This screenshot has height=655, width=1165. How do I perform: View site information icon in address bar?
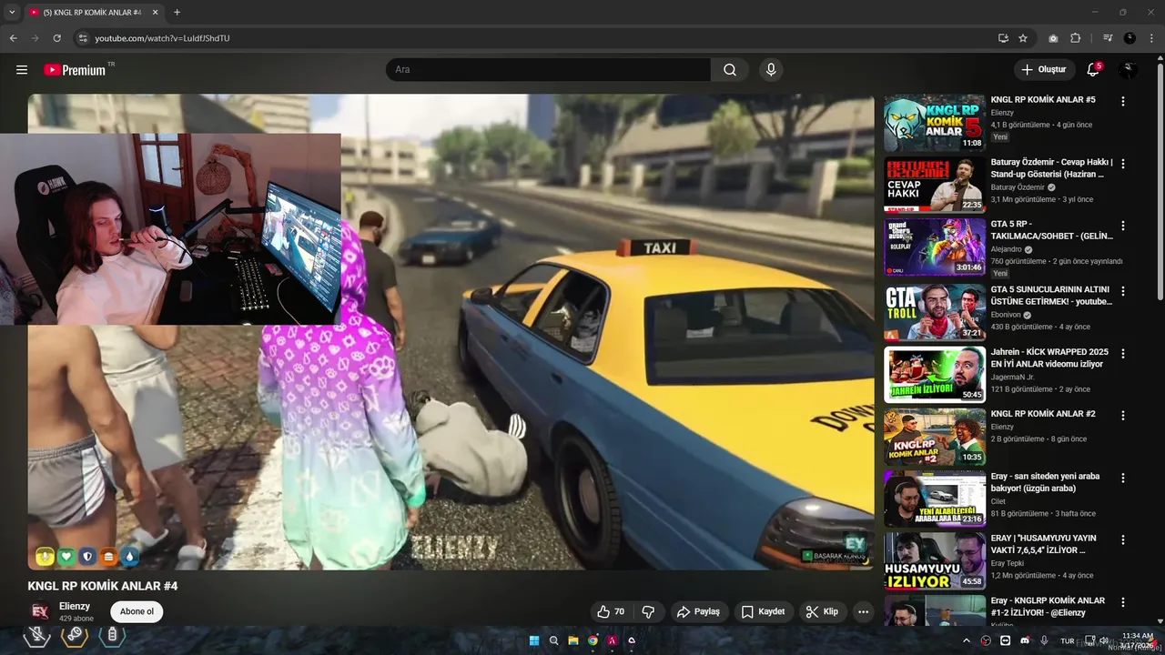click(83, 38)
